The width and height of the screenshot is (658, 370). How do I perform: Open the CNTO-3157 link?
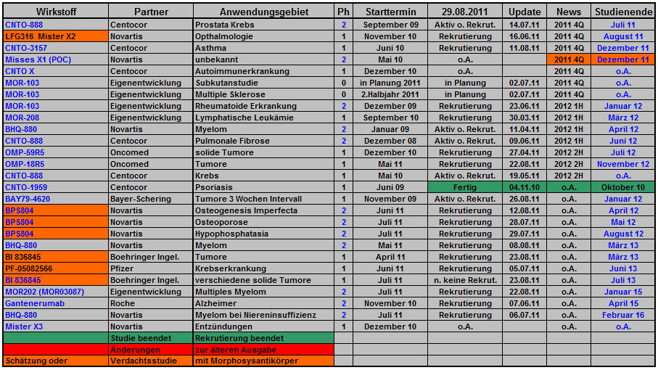tap(26, 48)
